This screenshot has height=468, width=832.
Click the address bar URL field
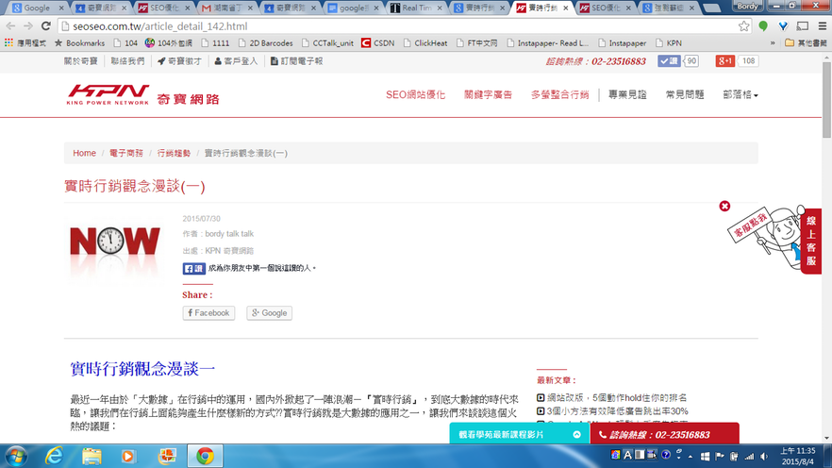pyautogui.click(x=377, y=26)
